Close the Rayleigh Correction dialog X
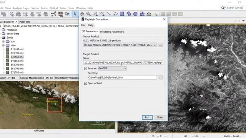The image size is (246, 138). pos(164,19)
